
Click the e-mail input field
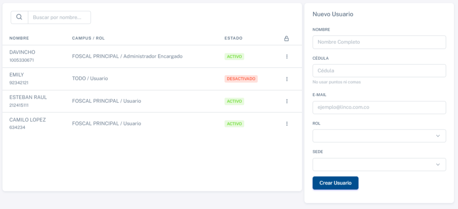click(379, 107)
